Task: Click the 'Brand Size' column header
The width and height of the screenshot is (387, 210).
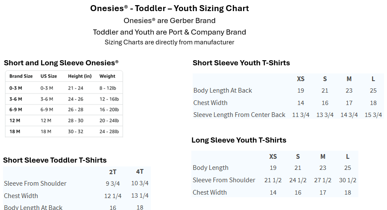Action: 21,76
